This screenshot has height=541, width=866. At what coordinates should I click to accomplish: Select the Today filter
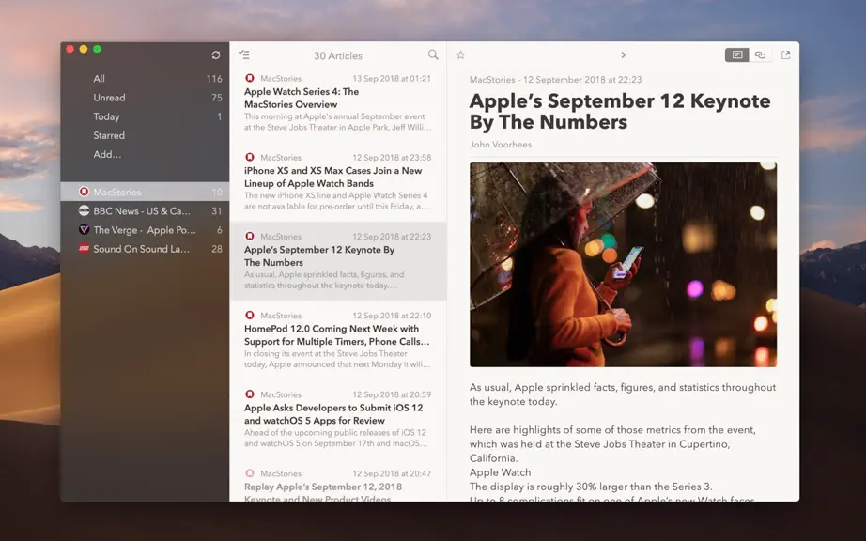coord(145,116)
